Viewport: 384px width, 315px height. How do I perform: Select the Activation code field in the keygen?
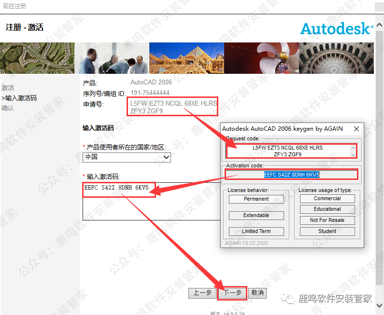pyautogui.click(x=291, y=175)
